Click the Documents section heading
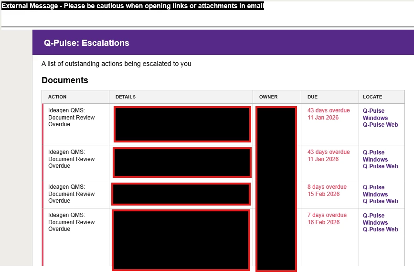414x272 pixels. tap(64, 80)
